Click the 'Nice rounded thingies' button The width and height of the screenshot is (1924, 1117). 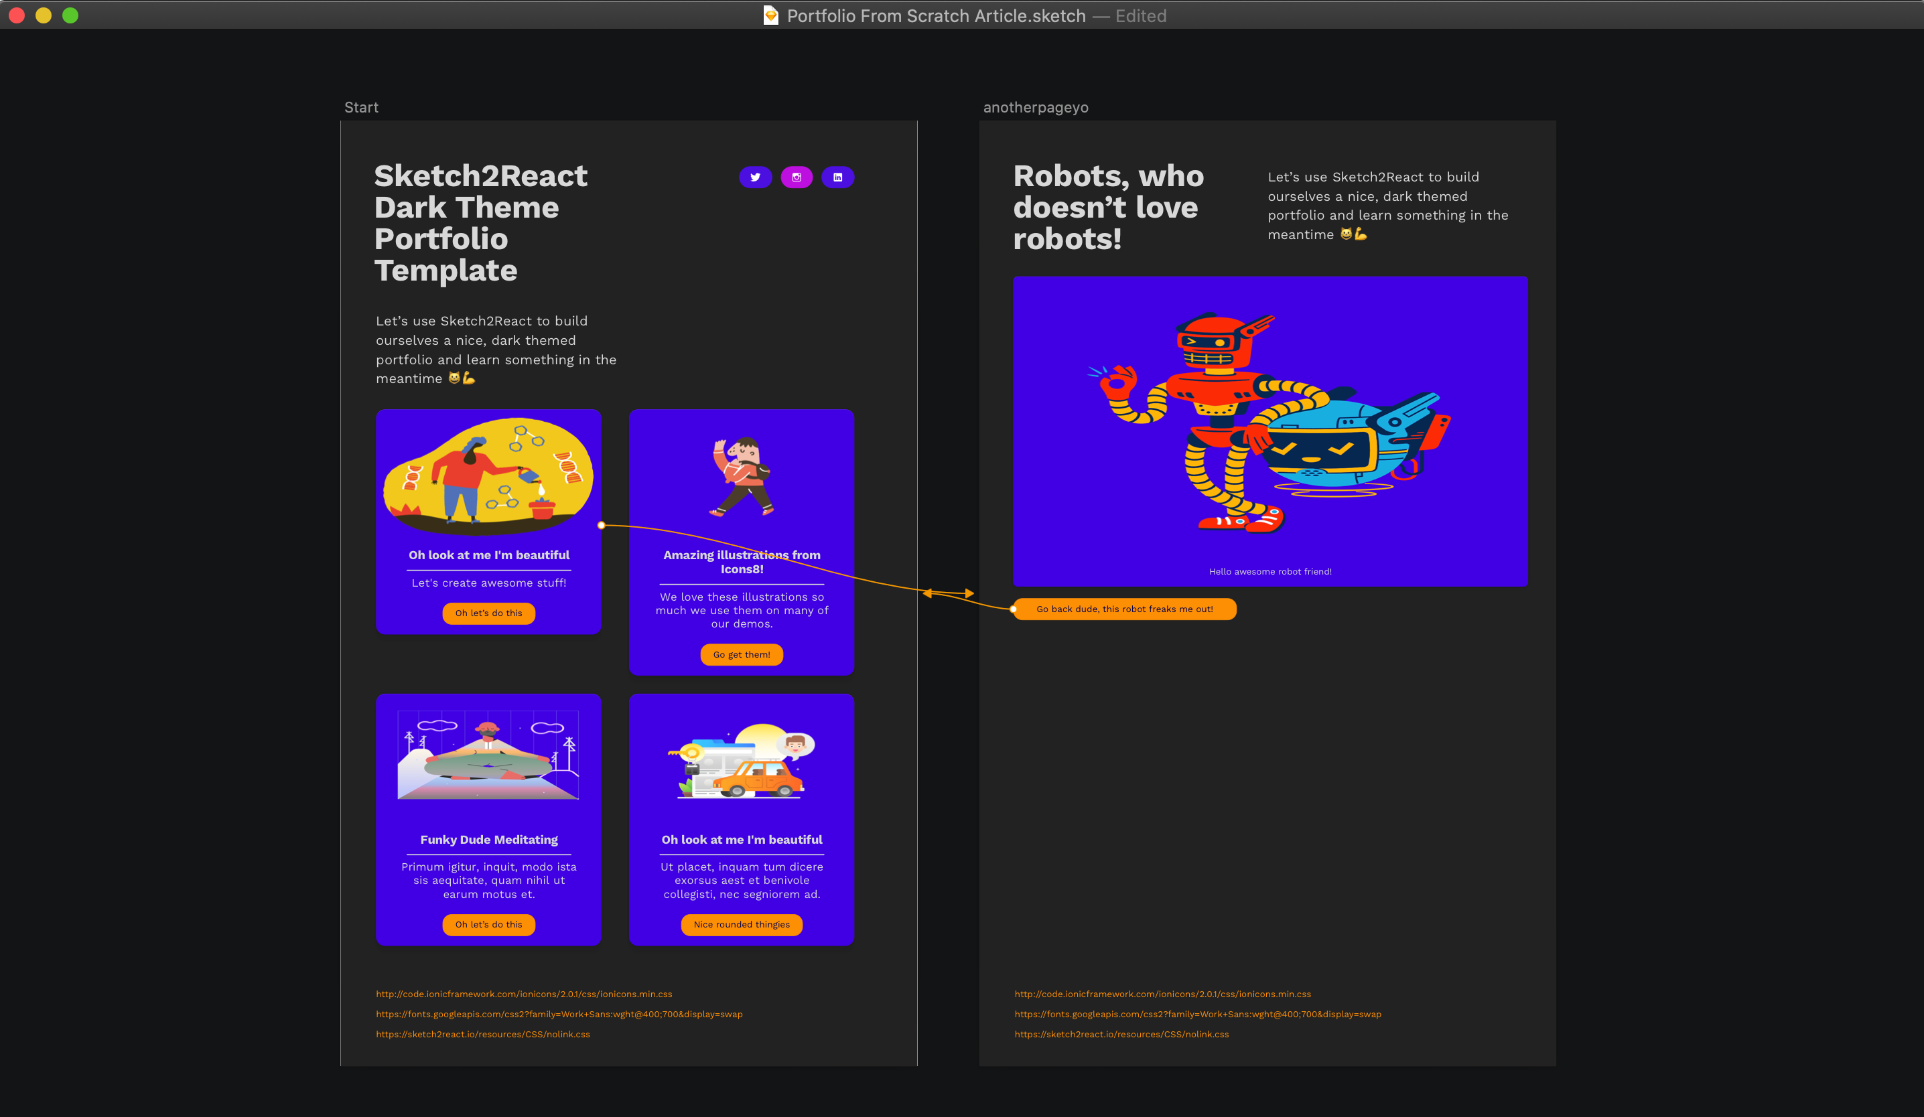[x=742, y=925]
